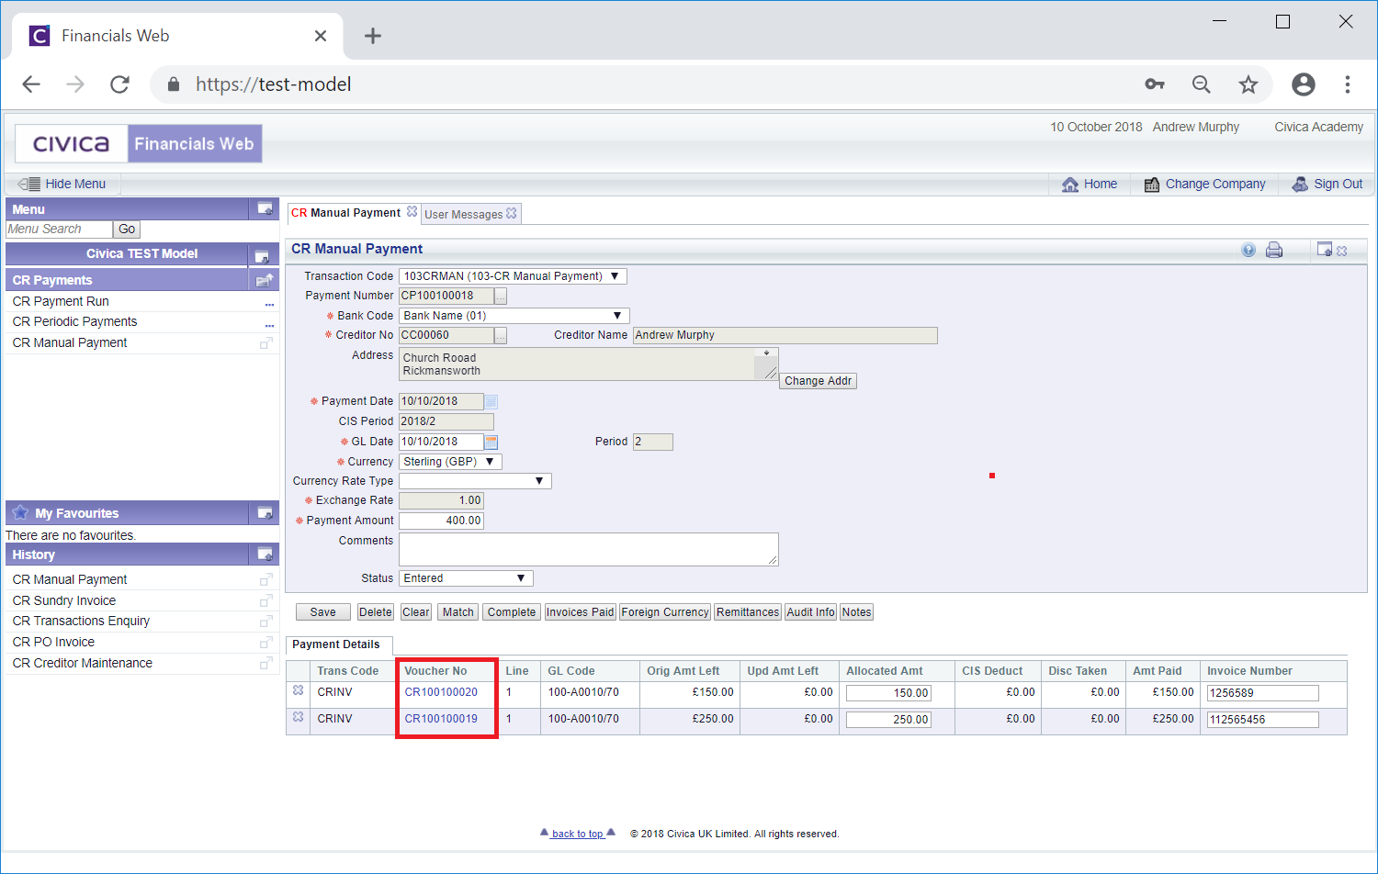Viewport: 1378px width, 874px height.
Task: Collapse the My Favourites panel
Action: 265,513
